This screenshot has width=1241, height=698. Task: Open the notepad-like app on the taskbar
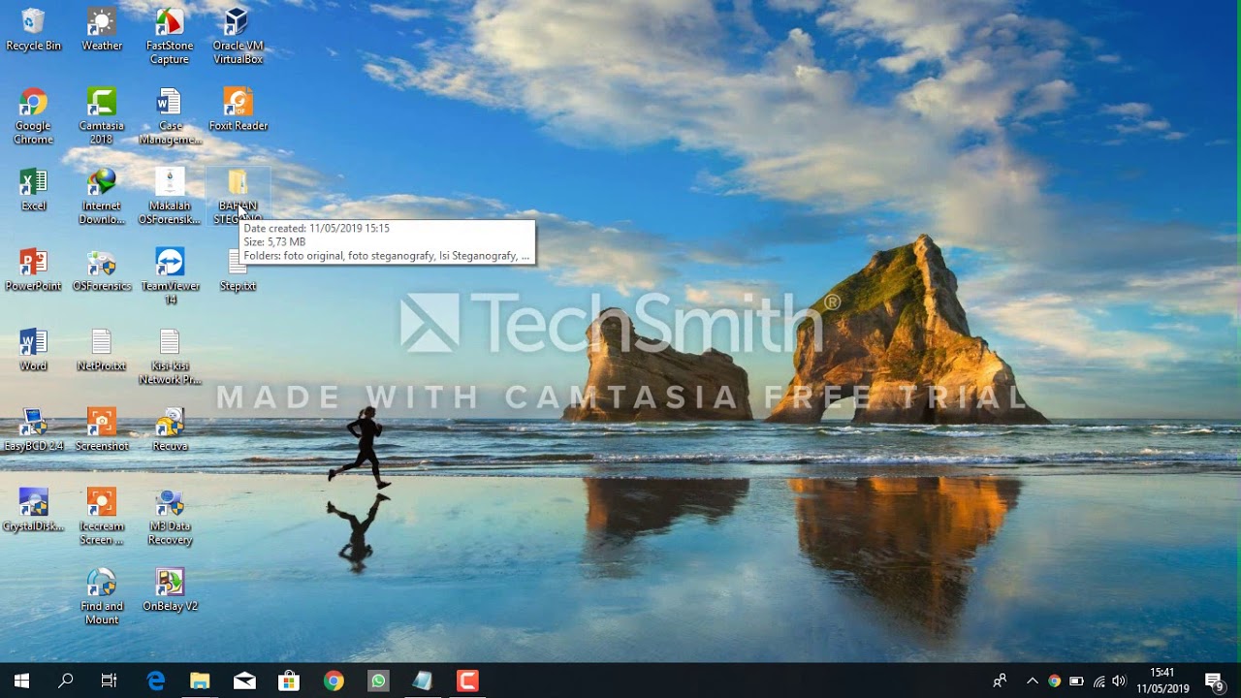pos(423,681)
